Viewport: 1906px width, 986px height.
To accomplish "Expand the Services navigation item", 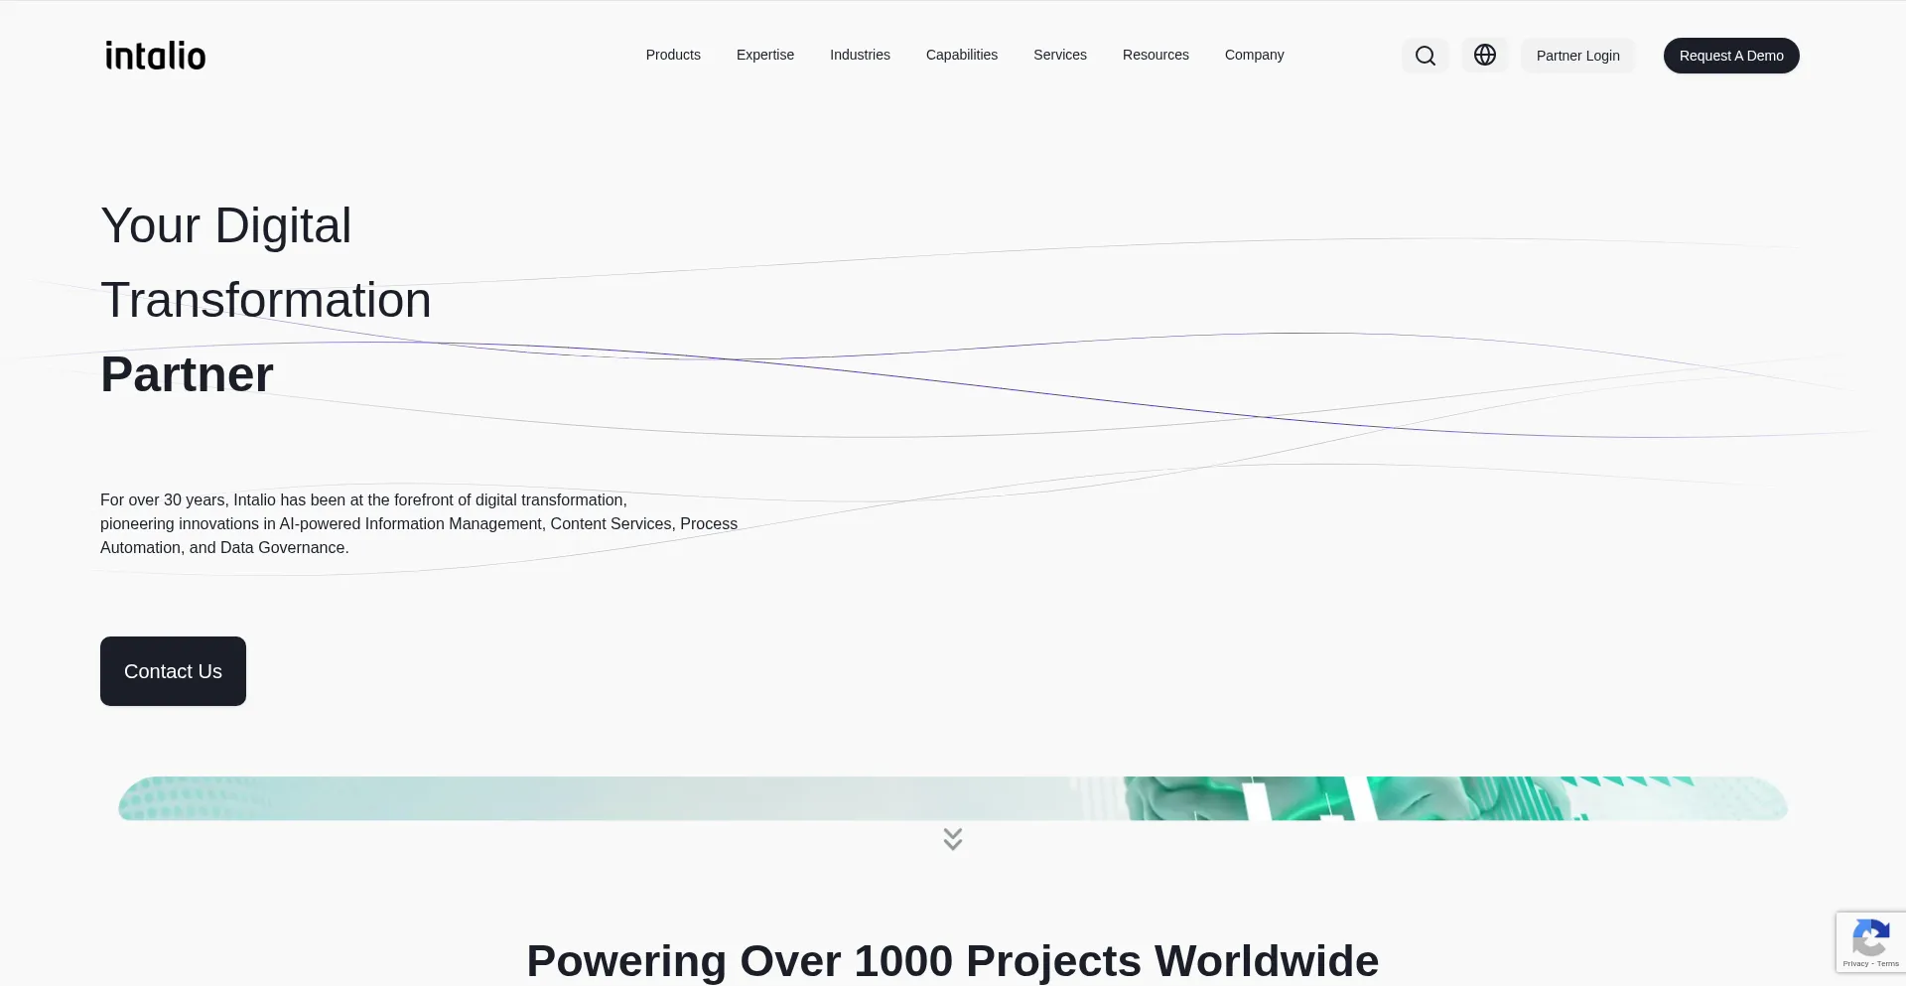I will pyautogui.click(x=1059, y=55).
